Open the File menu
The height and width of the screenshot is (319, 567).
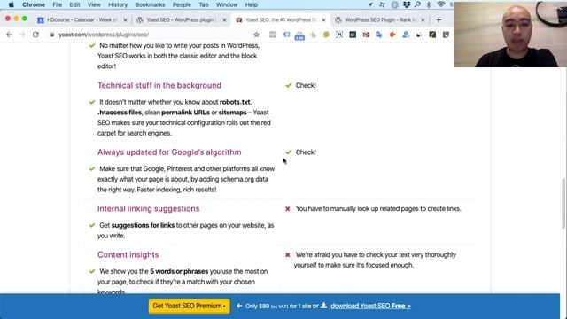point(57,4)
